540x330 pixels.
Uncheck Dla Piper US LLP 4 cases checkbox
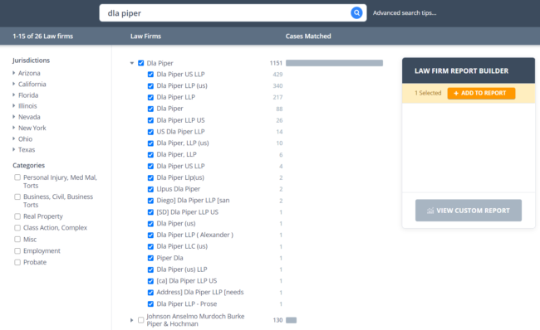(x=150, y=166)
